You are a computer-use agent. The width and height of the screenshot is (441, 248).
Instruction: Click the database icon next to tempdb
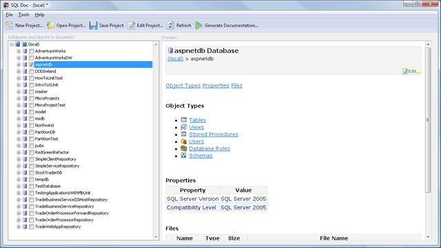coord(25,179)
